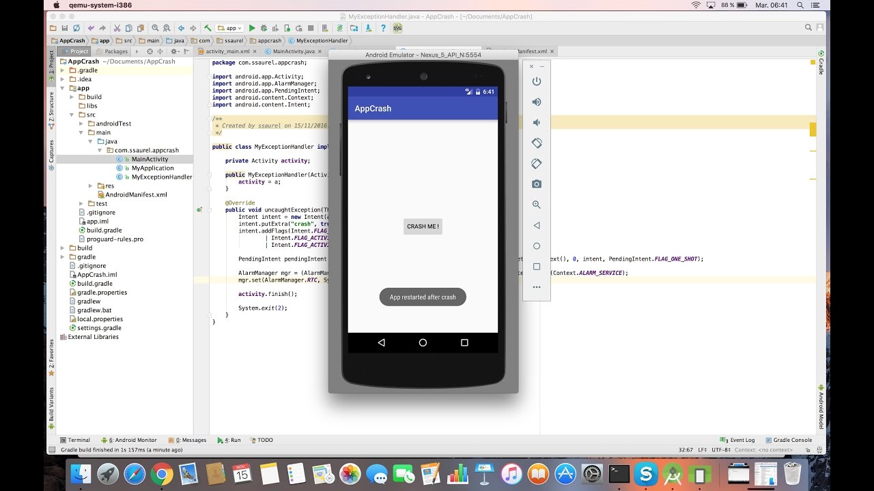Viewport: 874px width, 491px height.
Task: Toggle the Favorites side tab
Action: 51,359
